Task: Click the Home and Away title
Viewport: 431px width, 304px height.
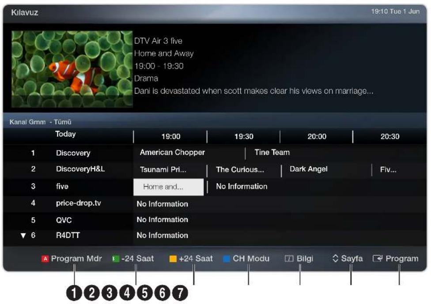Action: click(x=164, y=53)
